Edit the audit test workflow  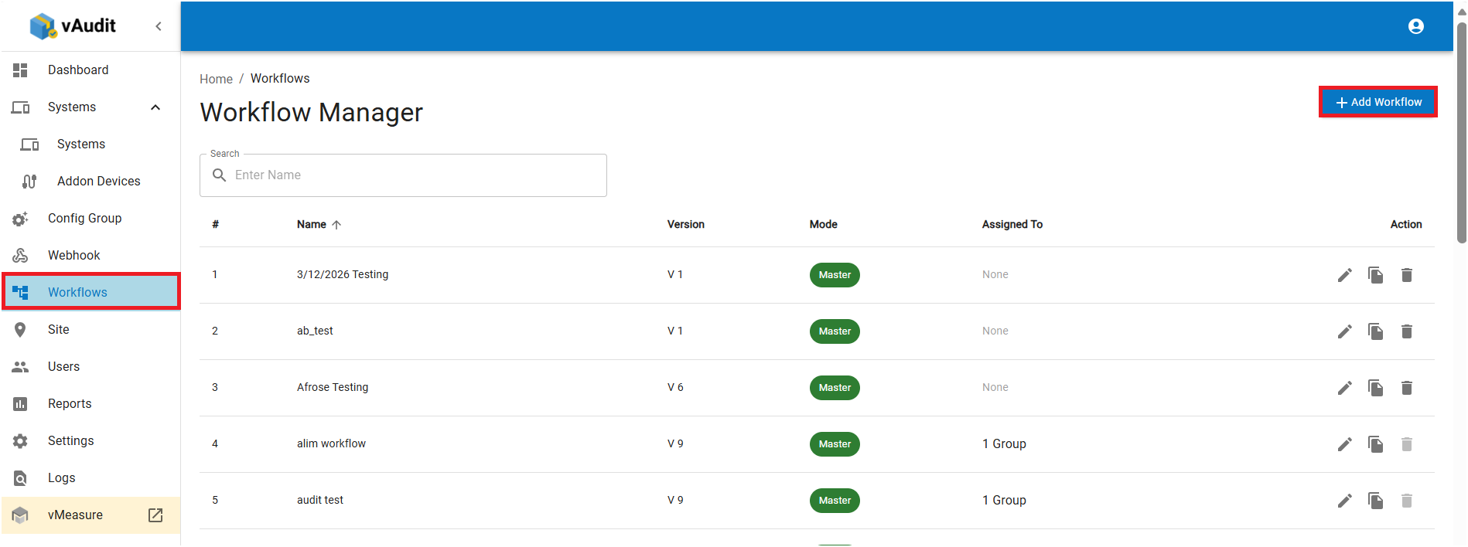point(1345,501)
